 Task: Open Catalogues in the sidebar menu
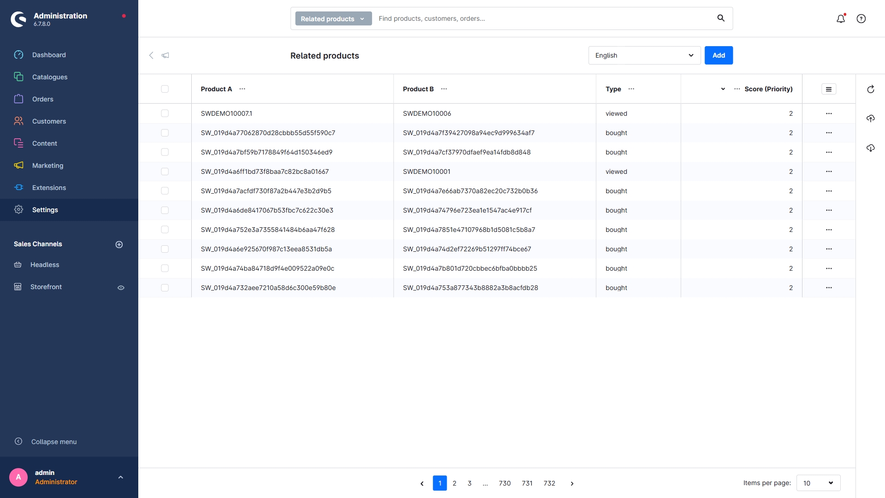[x=50, y=77]
